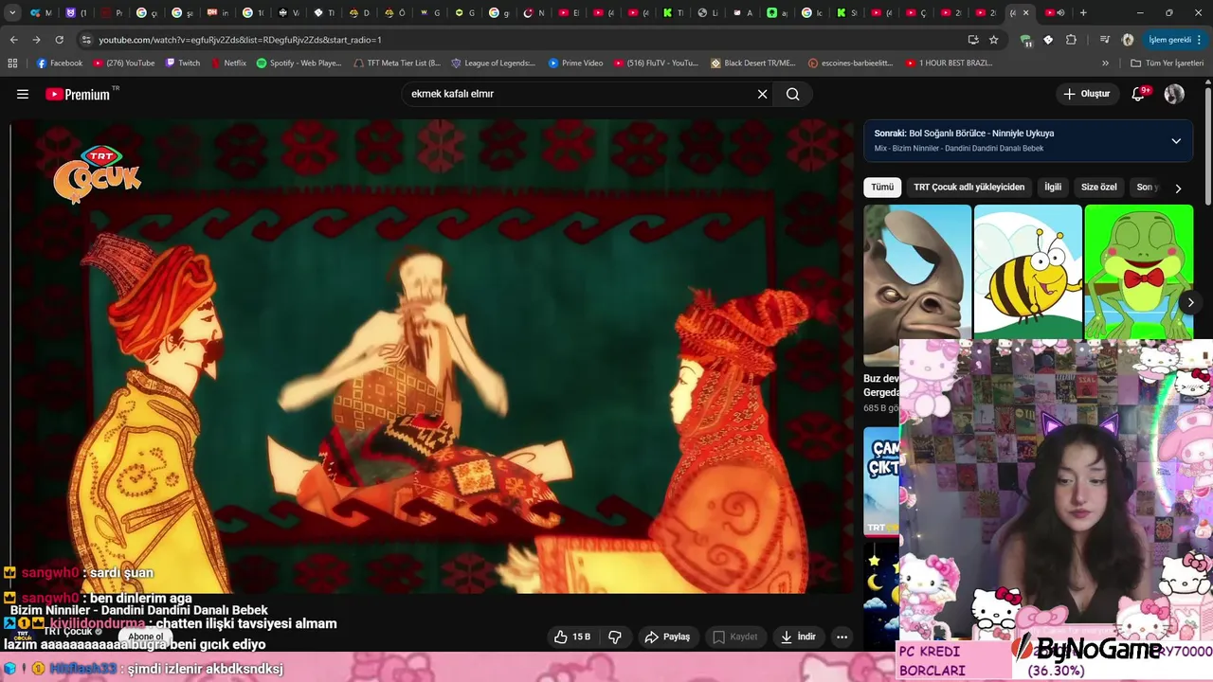Viewport: 1213px width, 682px height.
Task: Show more filter chips with arrow
Action: click(x=1178, y=188)
